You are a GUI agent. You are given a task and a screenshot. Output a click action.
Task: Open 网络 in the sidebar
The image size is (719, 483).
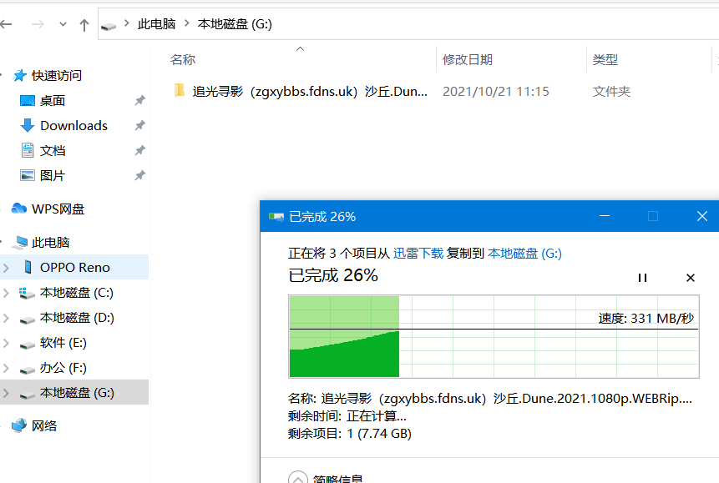pyautogui.click(x=44, y=425)
